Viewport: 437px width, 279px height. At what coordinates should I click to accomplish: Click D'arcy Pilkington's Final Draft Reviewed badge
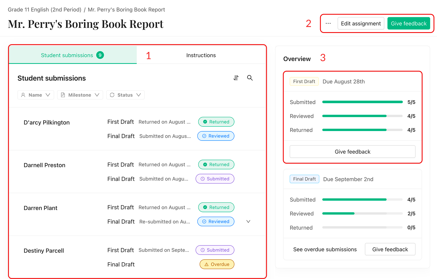[x=216, y=136]
